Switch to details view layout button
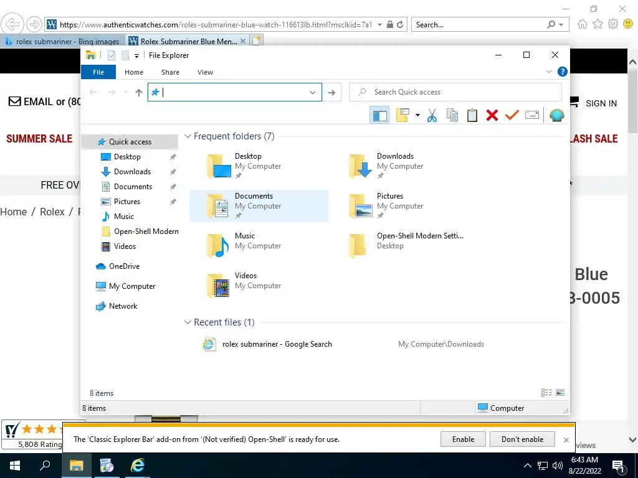The image size is (638, 478). 546,393
